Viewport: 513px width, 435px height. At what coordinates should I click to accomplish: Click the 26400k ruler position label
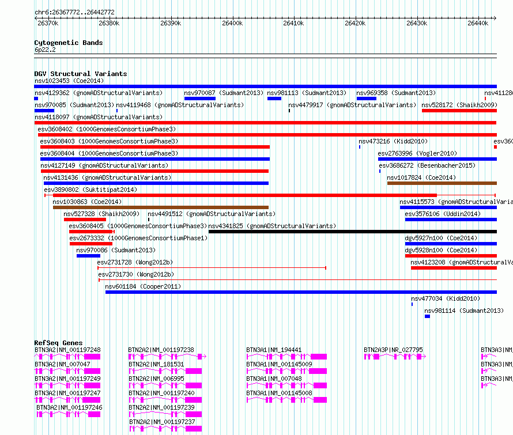(232, 23)
